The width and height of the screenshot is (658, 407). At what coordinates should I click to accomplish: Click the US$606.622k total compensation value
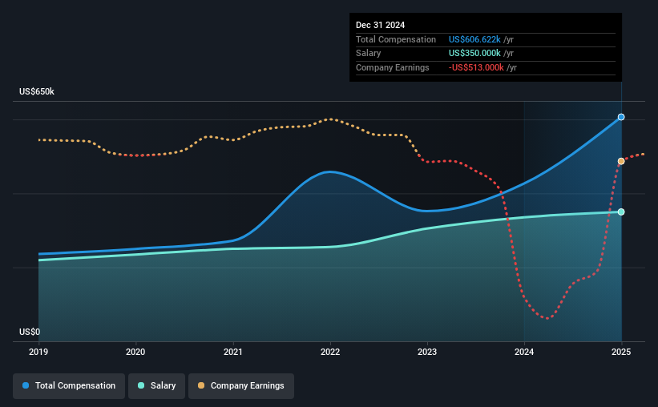(x=474, y=39)
